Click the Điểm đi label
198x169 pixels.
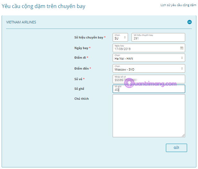pyautogui.click(x=81, y=58)
